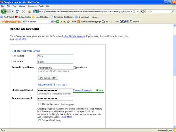Bookmark this page with the star icon
Image resolution: width=176 pixels, height=132 pixels.
[x=134, y=11]
